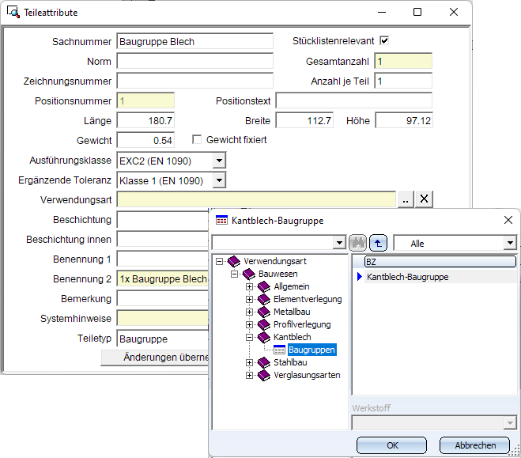Click the Verwendungsart browse '..' button
This screenshot has height=458, width=521.
click(406, 199)
